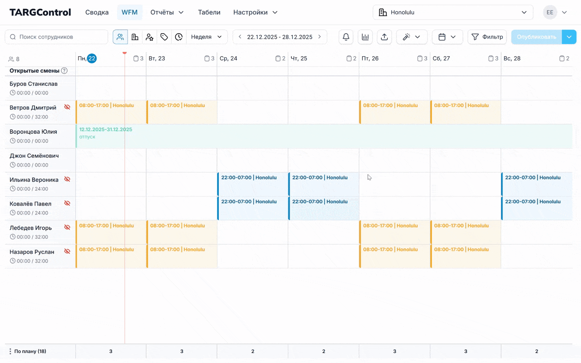Click the clock icon in the toolbar

(179, 37)
